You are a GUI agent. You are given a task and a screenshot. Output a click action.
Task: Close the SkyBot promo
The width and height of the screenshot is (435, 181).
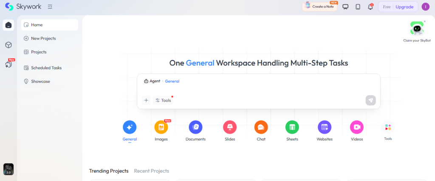click(425, 21)
